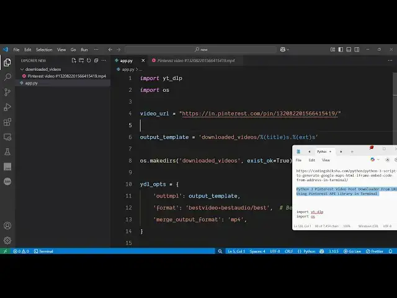Open the Run menu
The width and height of the screenshot is (397, 298).
coord(84,50)
